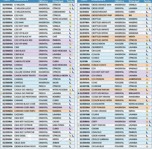Select the CDOLCE GABBANA name
The width and height of the screenshot is (152, 149).
click(100, 139)
